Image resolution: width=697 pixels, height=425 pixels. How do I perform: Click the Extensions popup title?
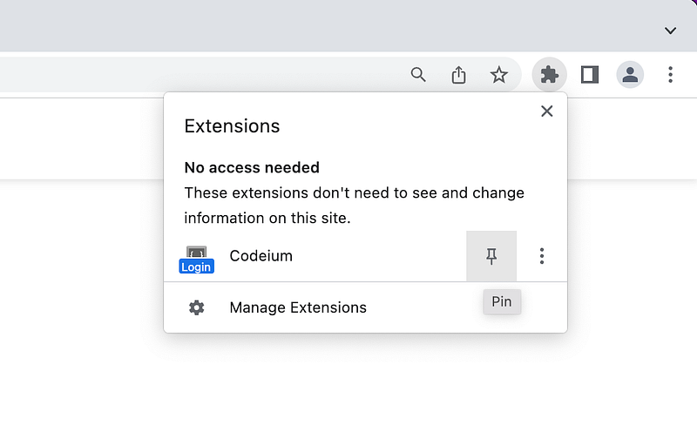tap(232, 126)
